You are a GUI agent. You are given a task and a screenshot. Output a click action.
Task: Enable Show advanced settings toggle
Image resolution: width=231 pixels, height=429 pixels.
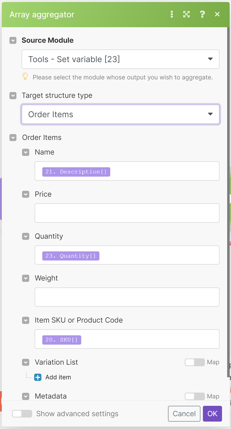[x=22, y=414]
